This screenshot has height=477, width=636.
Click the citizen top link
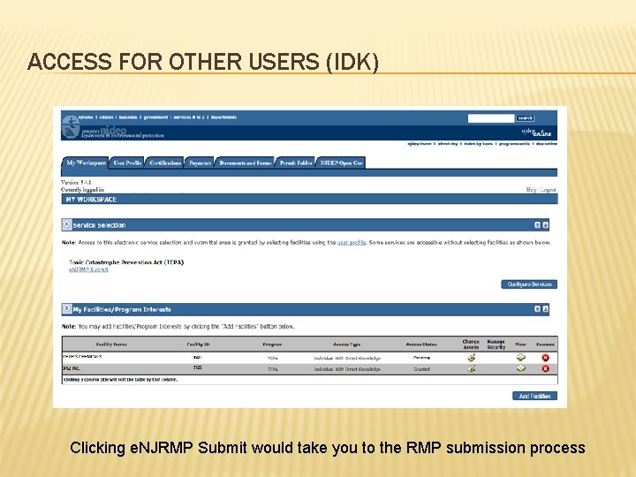tap(106, 117)
